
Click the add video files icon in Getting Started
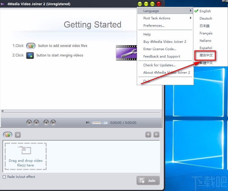[31, 46]
